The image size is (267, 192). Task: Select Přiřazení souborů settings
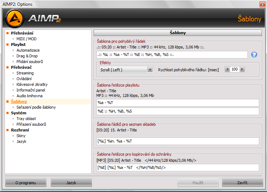[x=31, y=124]
